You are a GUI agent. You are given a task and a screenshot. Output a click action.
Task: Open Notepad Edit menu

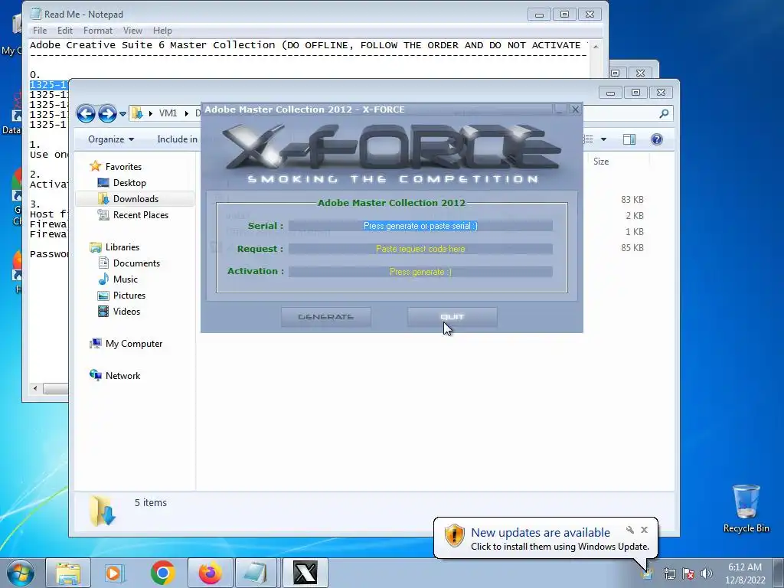click(64, 31)
